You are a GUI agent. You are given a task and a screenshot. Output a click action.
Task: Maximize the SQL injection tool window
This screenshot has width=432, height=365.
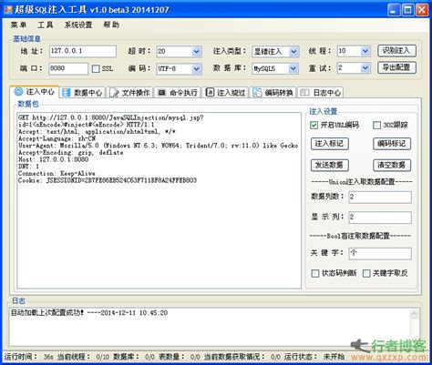(407, 10)
